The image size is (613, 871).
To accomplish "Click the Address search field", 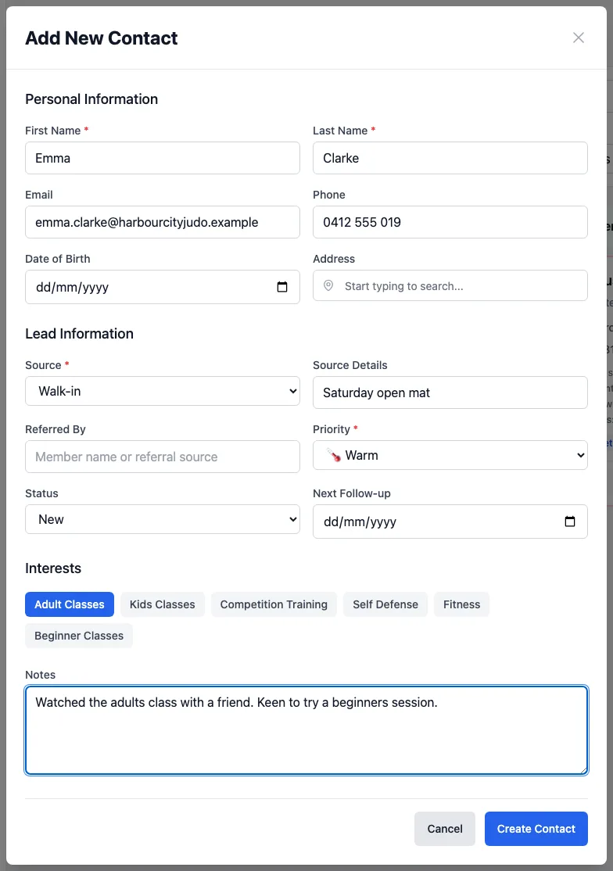I will tap(450, 285).
